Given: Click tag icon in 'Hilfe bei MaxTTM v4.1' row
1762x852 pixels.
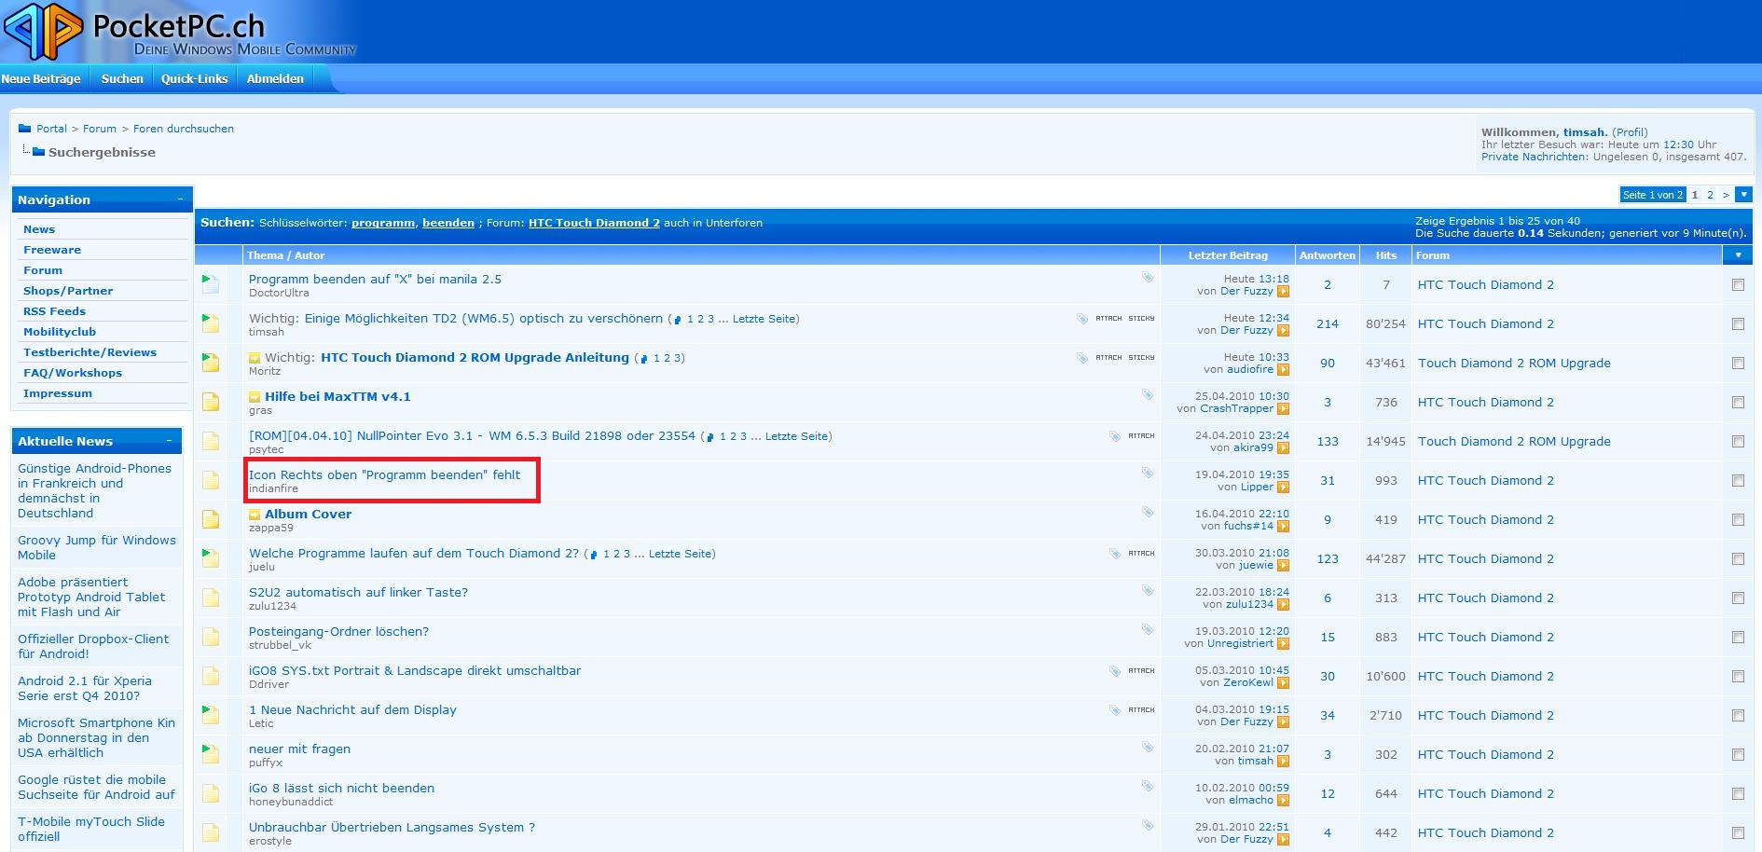Looking at the screenshot, I should click(1148, 395).
